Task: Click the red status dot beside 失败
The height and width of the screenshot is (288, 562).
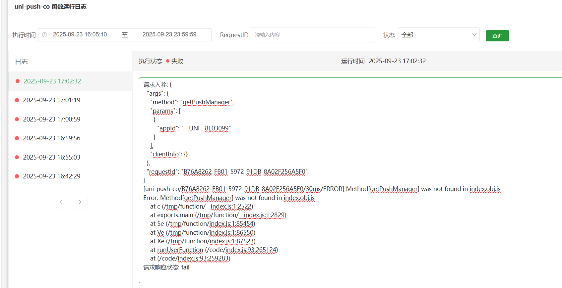Action: tap(168, 61)
